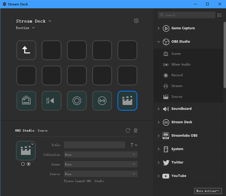The image size is (226, 196).
Task: Click the Stream Deck category icon
Action: click(x=166, y=122)
